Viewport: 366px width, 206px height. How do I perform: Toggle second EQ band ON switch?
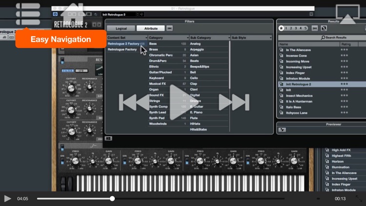coord(124,161)
